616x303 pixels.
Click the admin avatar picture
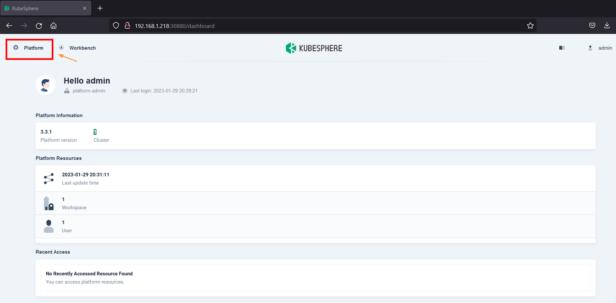[x=45, y=85]
